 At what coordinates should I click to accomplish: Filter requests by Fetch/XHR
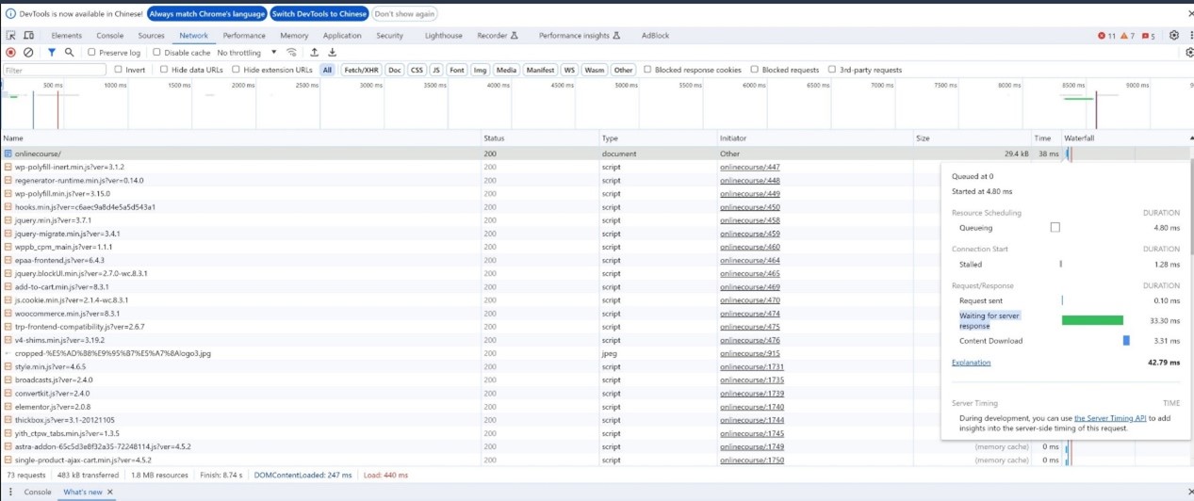(x=361, y=70)
